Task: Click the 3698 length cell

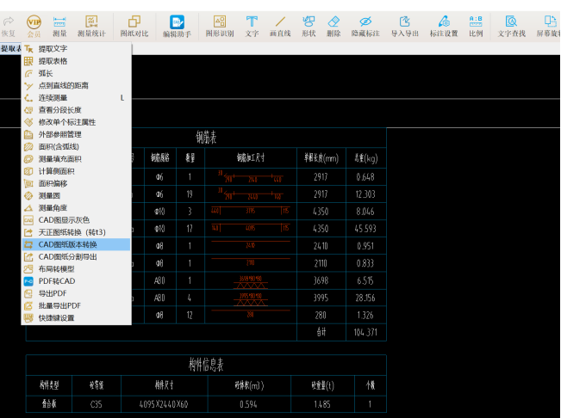Action: tap(321, 280)
